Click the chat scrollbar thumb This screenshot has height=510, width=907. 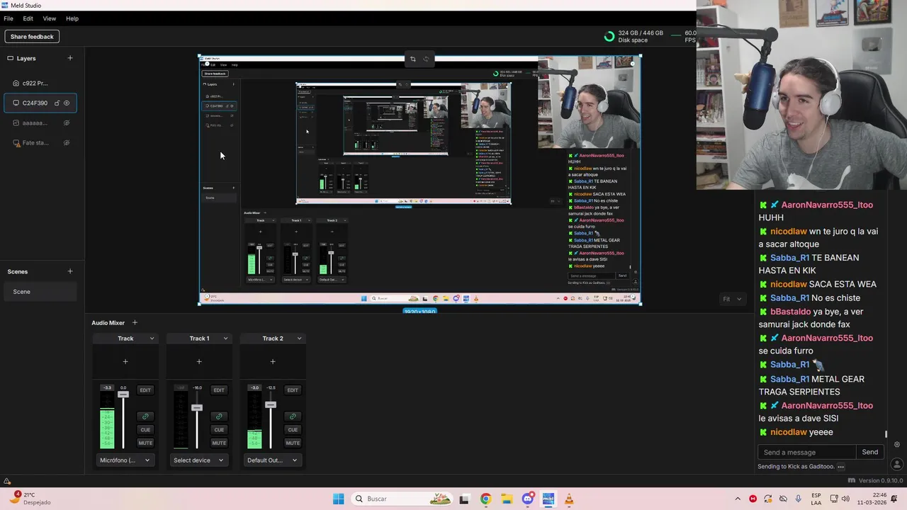[x=886, y=434]
